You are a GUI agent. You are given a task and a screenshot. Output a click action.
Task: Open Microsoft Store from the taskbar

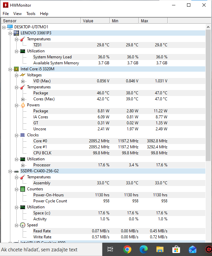pos(176,249)
